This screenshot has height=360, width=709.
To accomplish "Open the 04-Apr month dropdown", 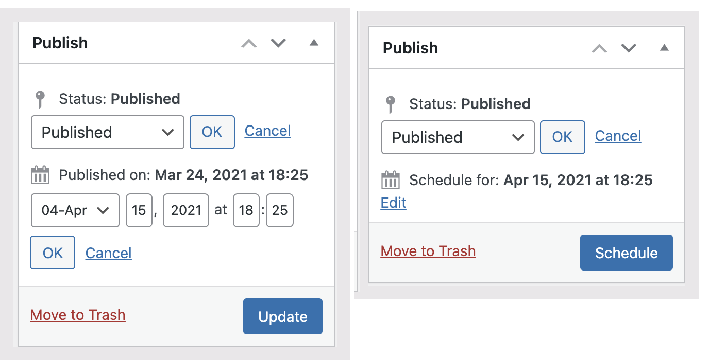I will point(75,210).
